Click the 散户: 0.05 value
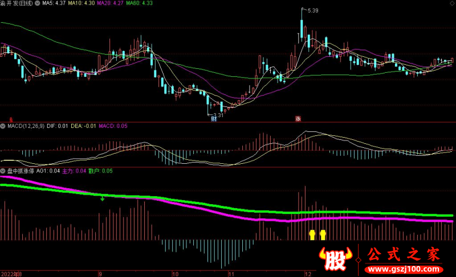Screen dimensions: 456x277 (x=100, y=171)
